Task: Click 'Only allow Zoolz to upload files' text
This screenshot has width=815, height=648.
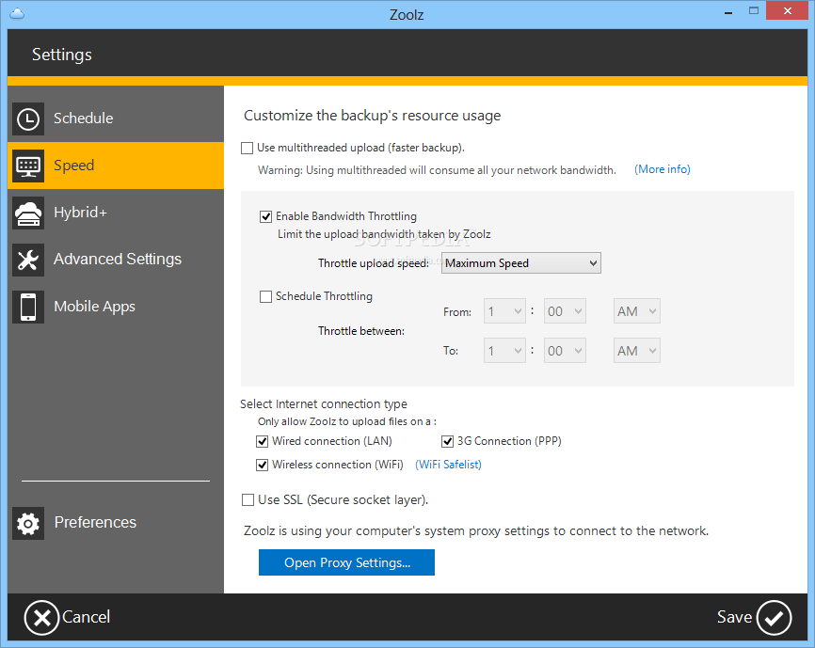Action: (x=347, y=421)
